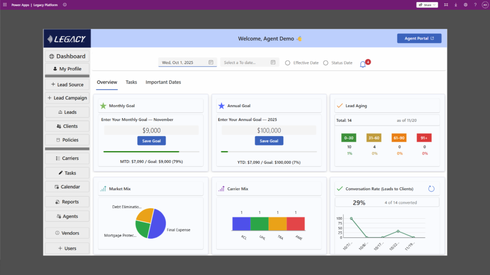The height and width of the screenshot is (275, 490).
Task: Select the Status Date radio button
Action: coord(325,63)
